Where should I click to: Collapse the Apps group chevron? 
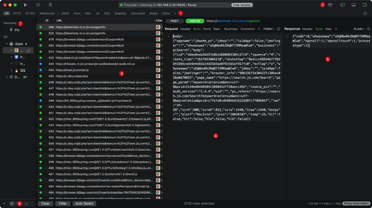pyautogui.click(x=7, y=44)
